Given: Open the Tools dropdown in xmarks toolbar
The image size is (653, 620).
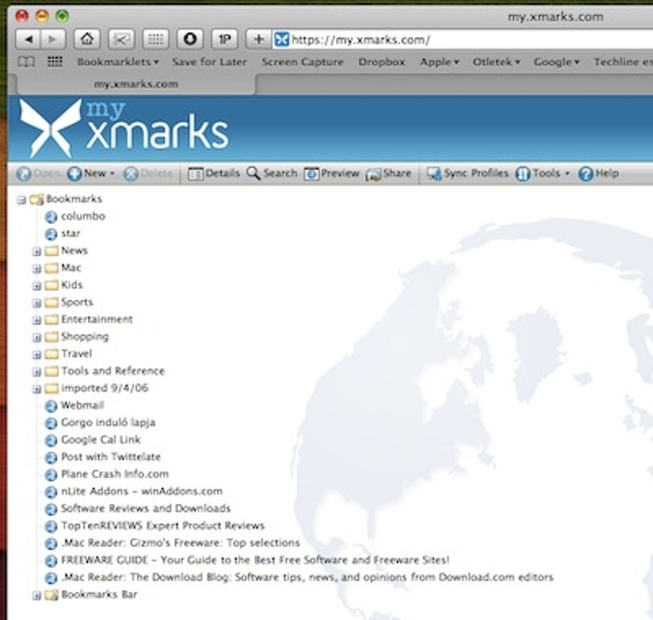Looking at the screenshot, I should pyautogui.click(x=543, y=173).
